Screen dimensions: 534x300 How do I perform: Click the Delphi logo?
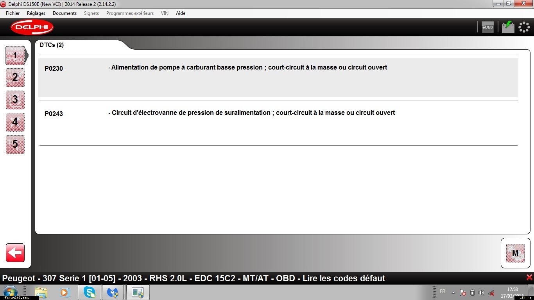32,27
